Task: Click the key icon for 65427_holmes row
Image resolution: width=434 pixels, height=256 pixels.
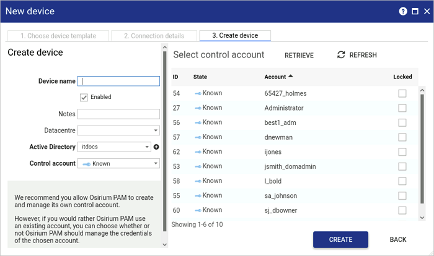Action: tap(198, 93)
